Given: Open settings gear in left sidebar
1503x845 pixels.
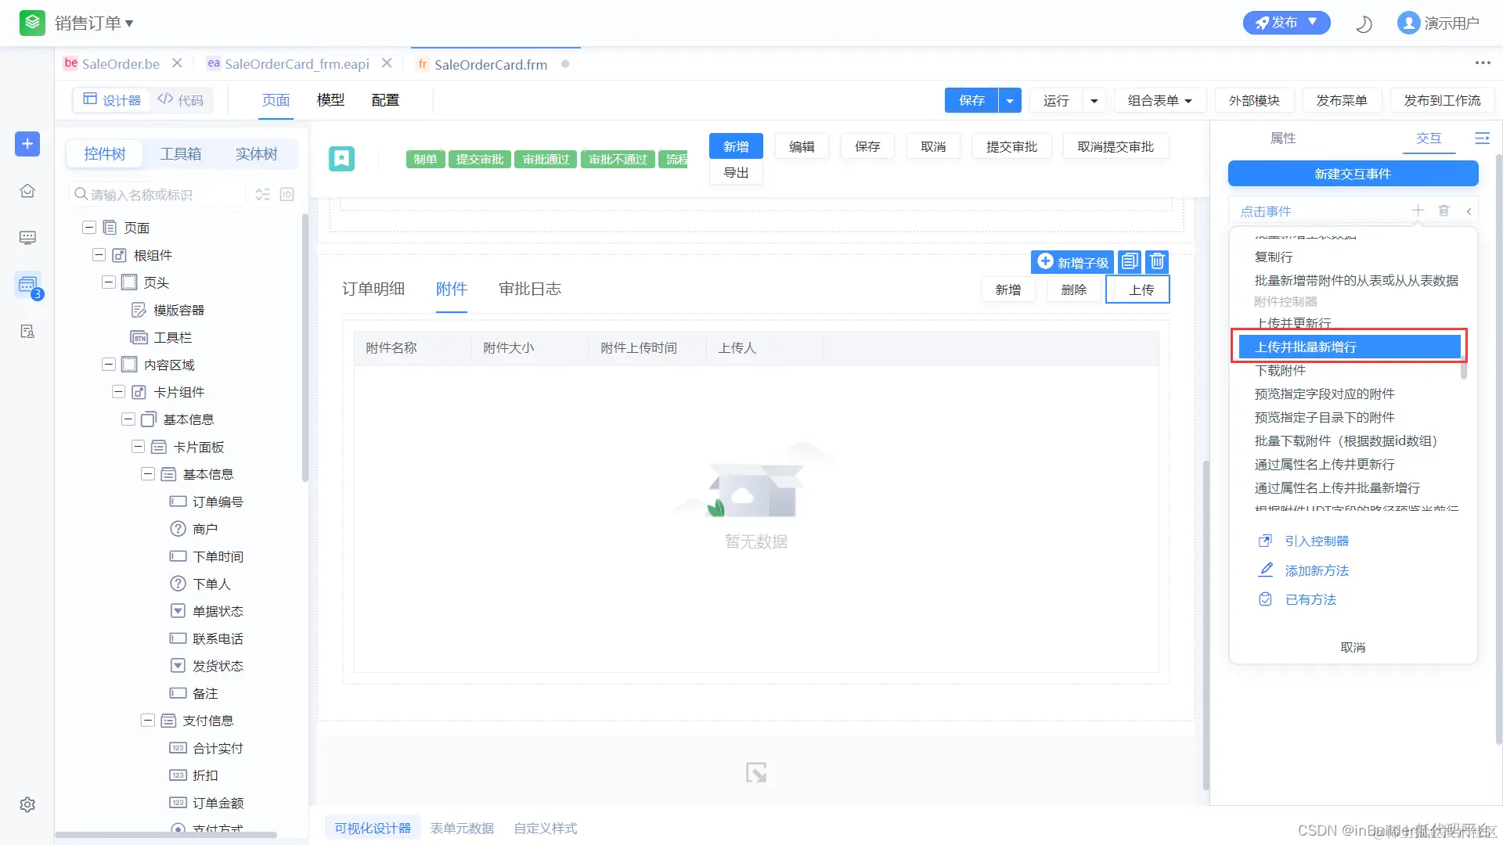Looking at the screenshot, I should click(27, 804).
